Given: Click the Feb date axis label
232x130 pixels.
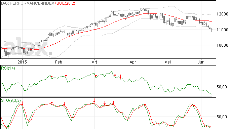Looking at the screenshot, I should coord(59,62).
